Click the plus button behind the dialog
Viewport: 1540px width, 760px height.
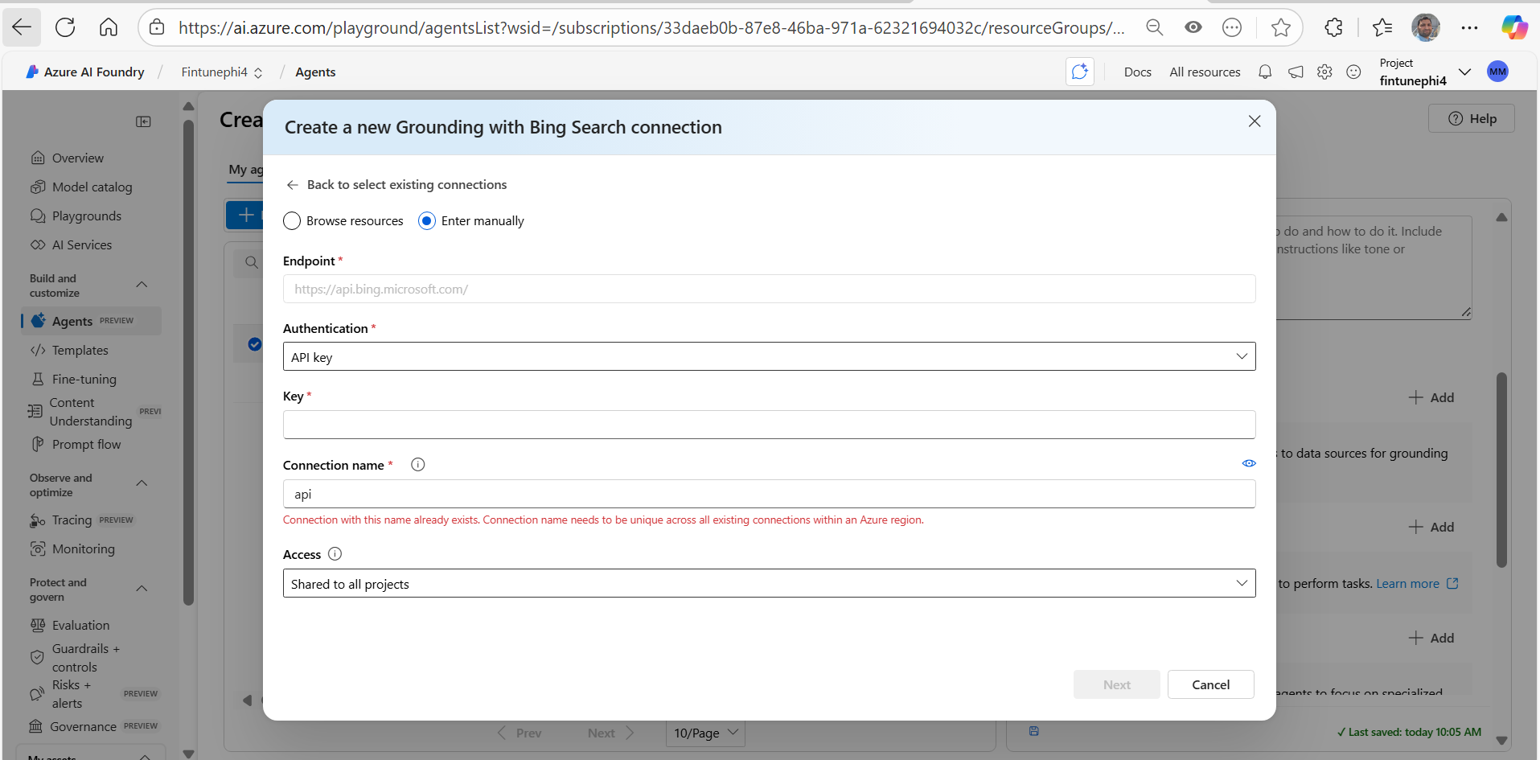pos(244,215)
